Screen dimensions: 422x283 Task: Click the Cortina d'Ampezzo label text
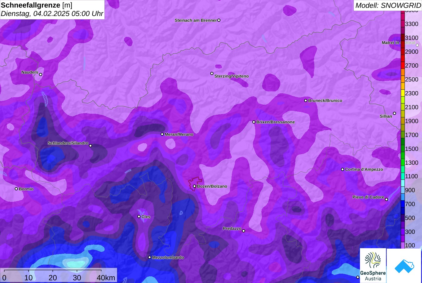pos(364,169)
